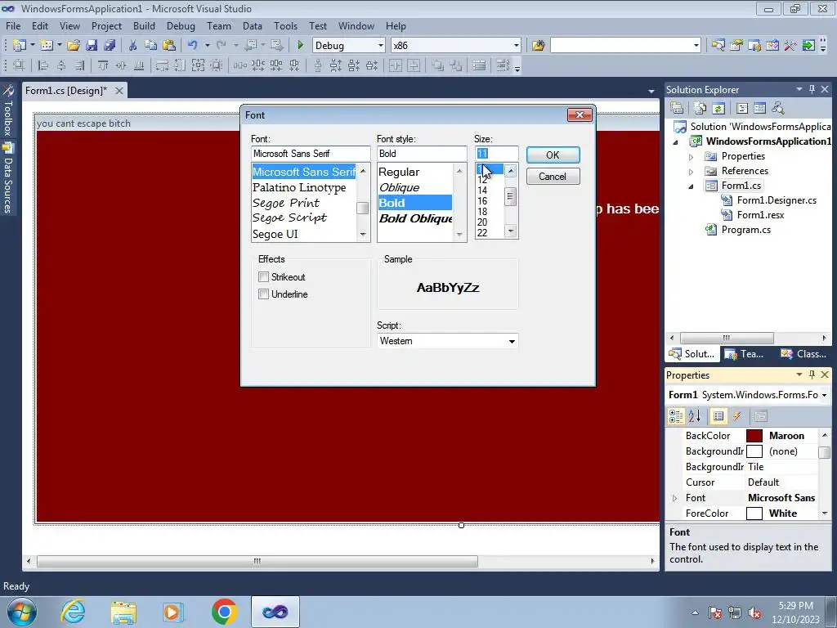Click the New Project toolbar icon
This screenshot has height=628, width=837.
click(x=19, y=46)
